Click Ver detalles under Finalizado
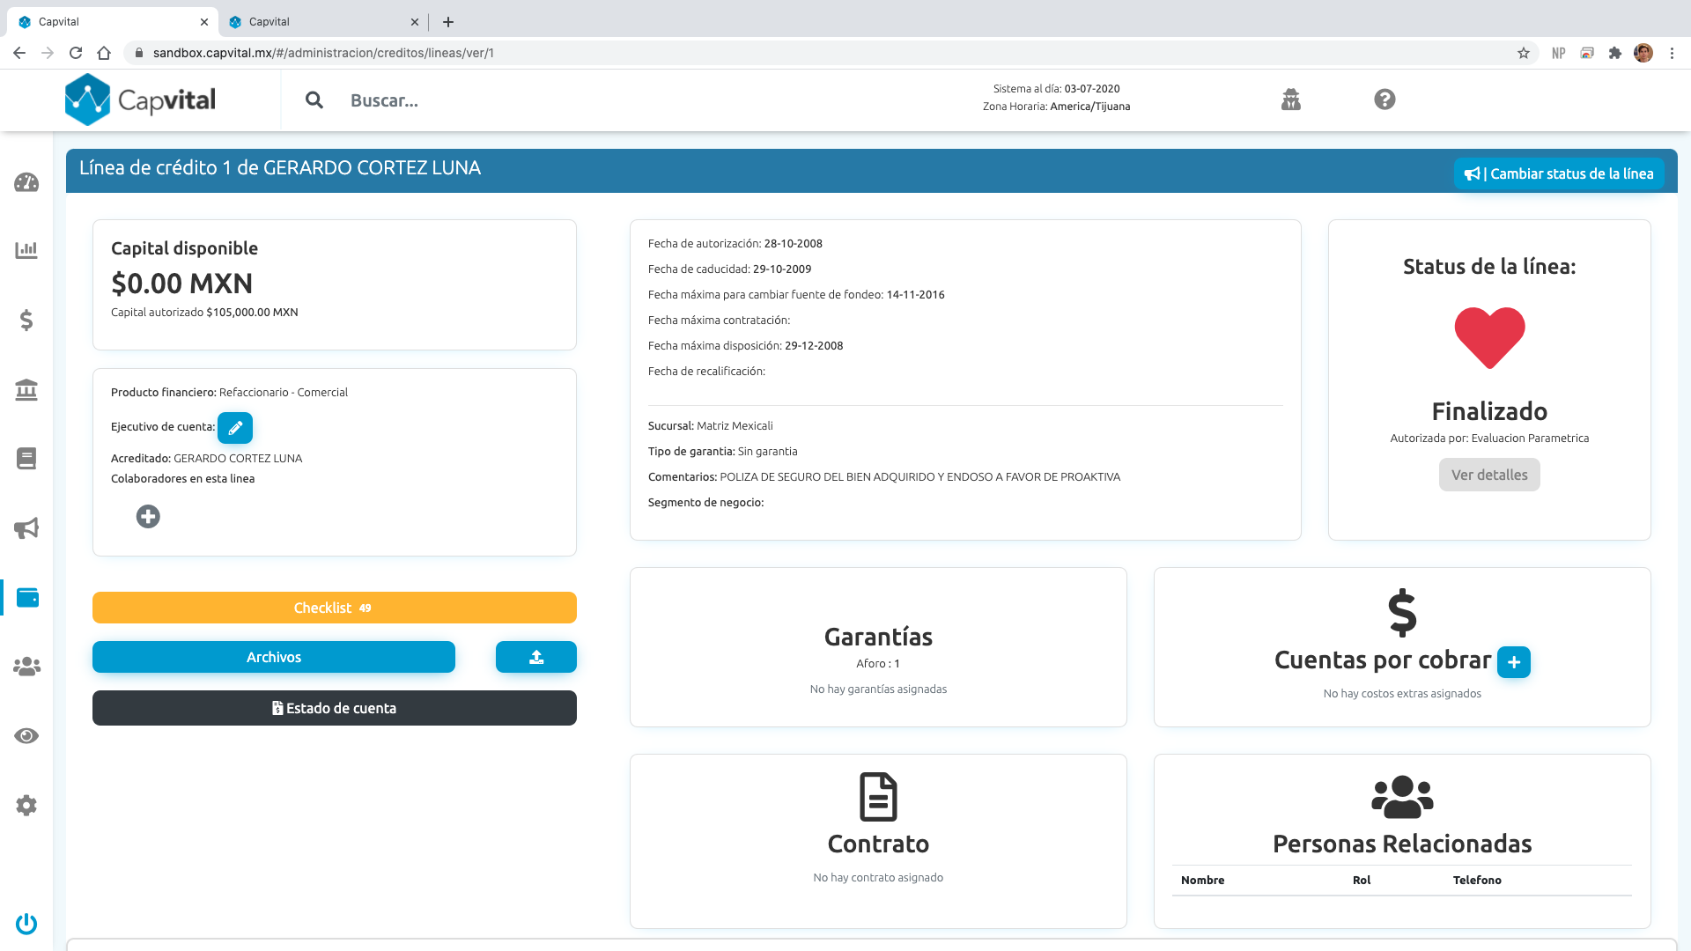This screenshot has width=1691, height=951. 1488,475
